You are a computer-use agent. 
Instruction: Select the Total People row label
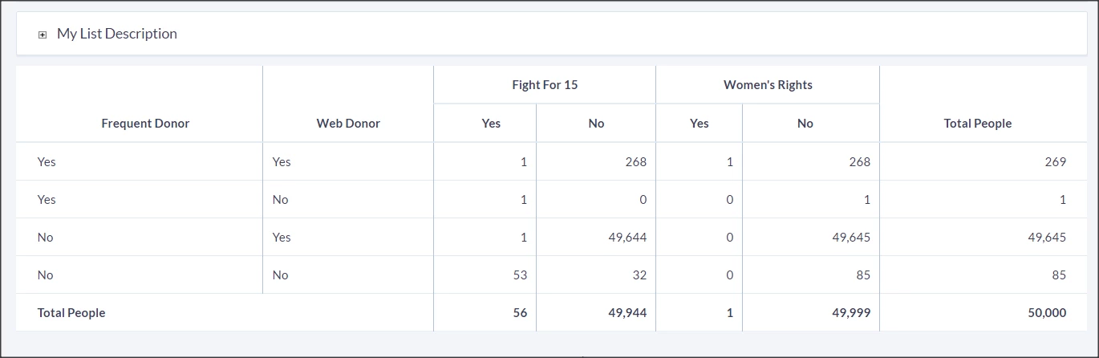point(71,313)
